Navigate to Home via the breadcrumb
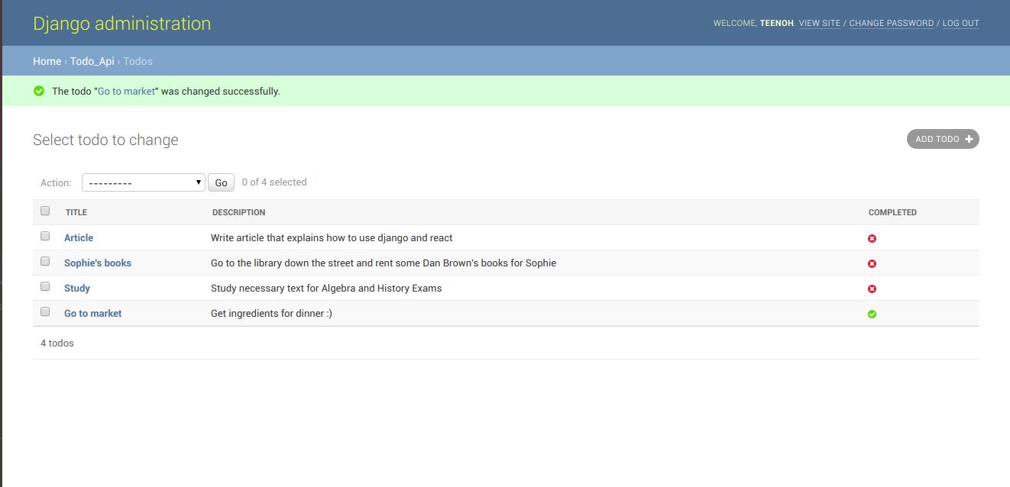The height and width of the screenshot is (487, 1010). tap(47, 61)
